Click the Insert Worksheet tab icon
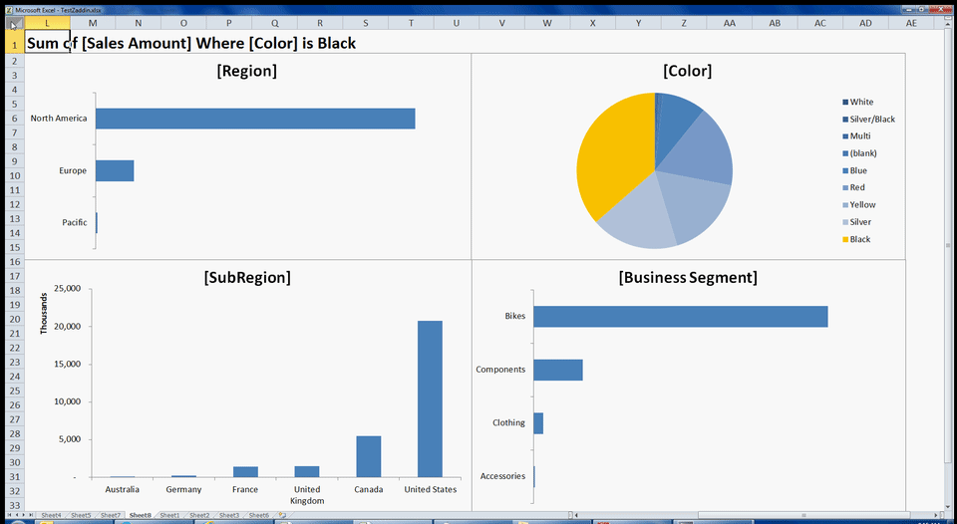 pos(282,515)
